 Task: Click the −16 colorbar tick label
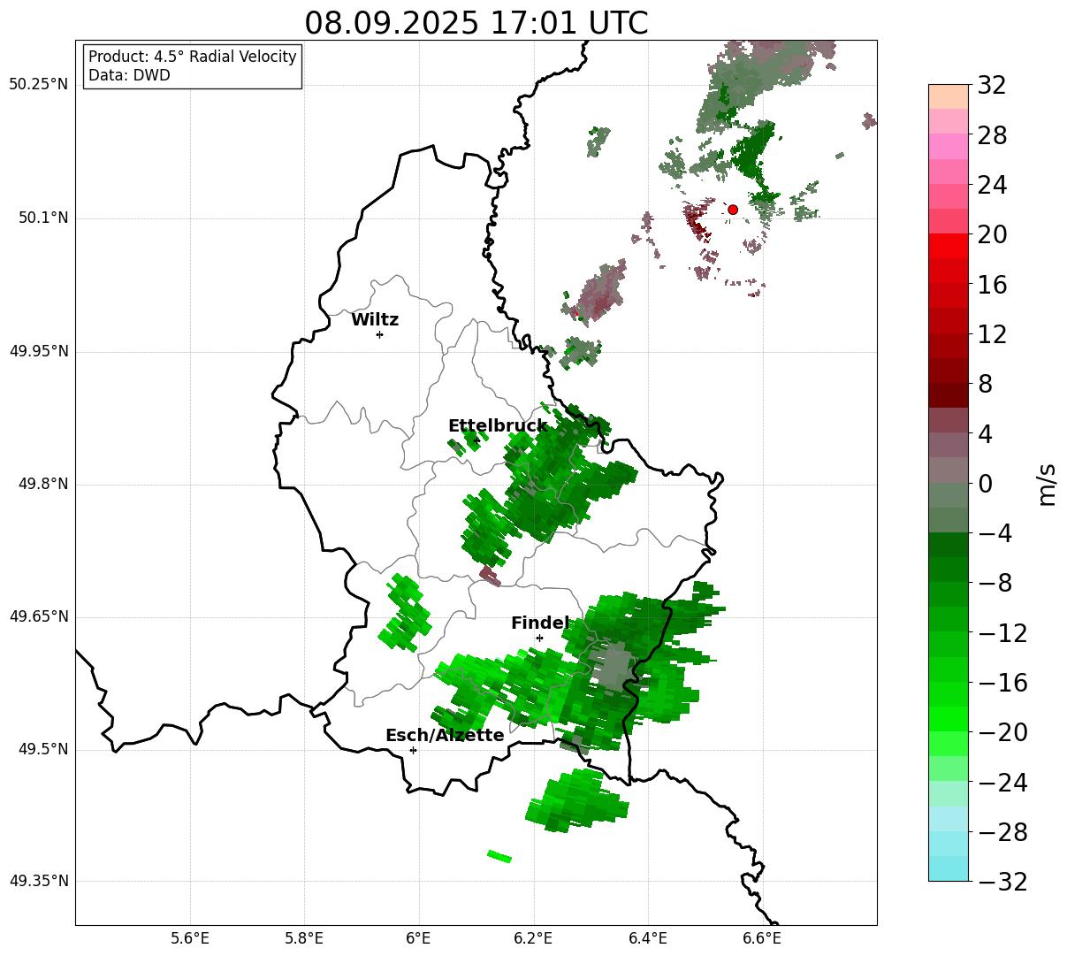[x=1002, y=683]
